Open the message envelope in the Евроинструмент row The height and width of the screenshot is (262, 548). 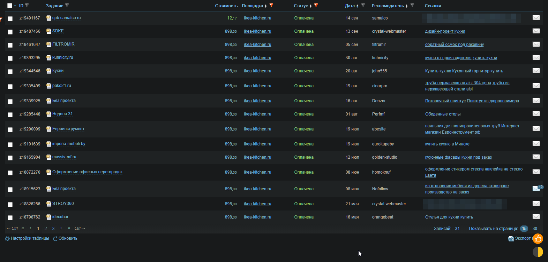(536, 129)
